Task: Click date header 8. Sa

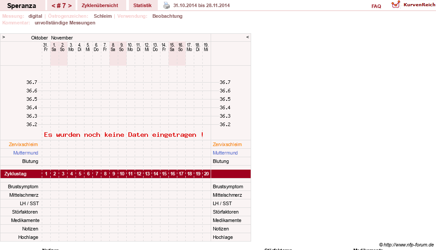Action: [x=113, y=47]
